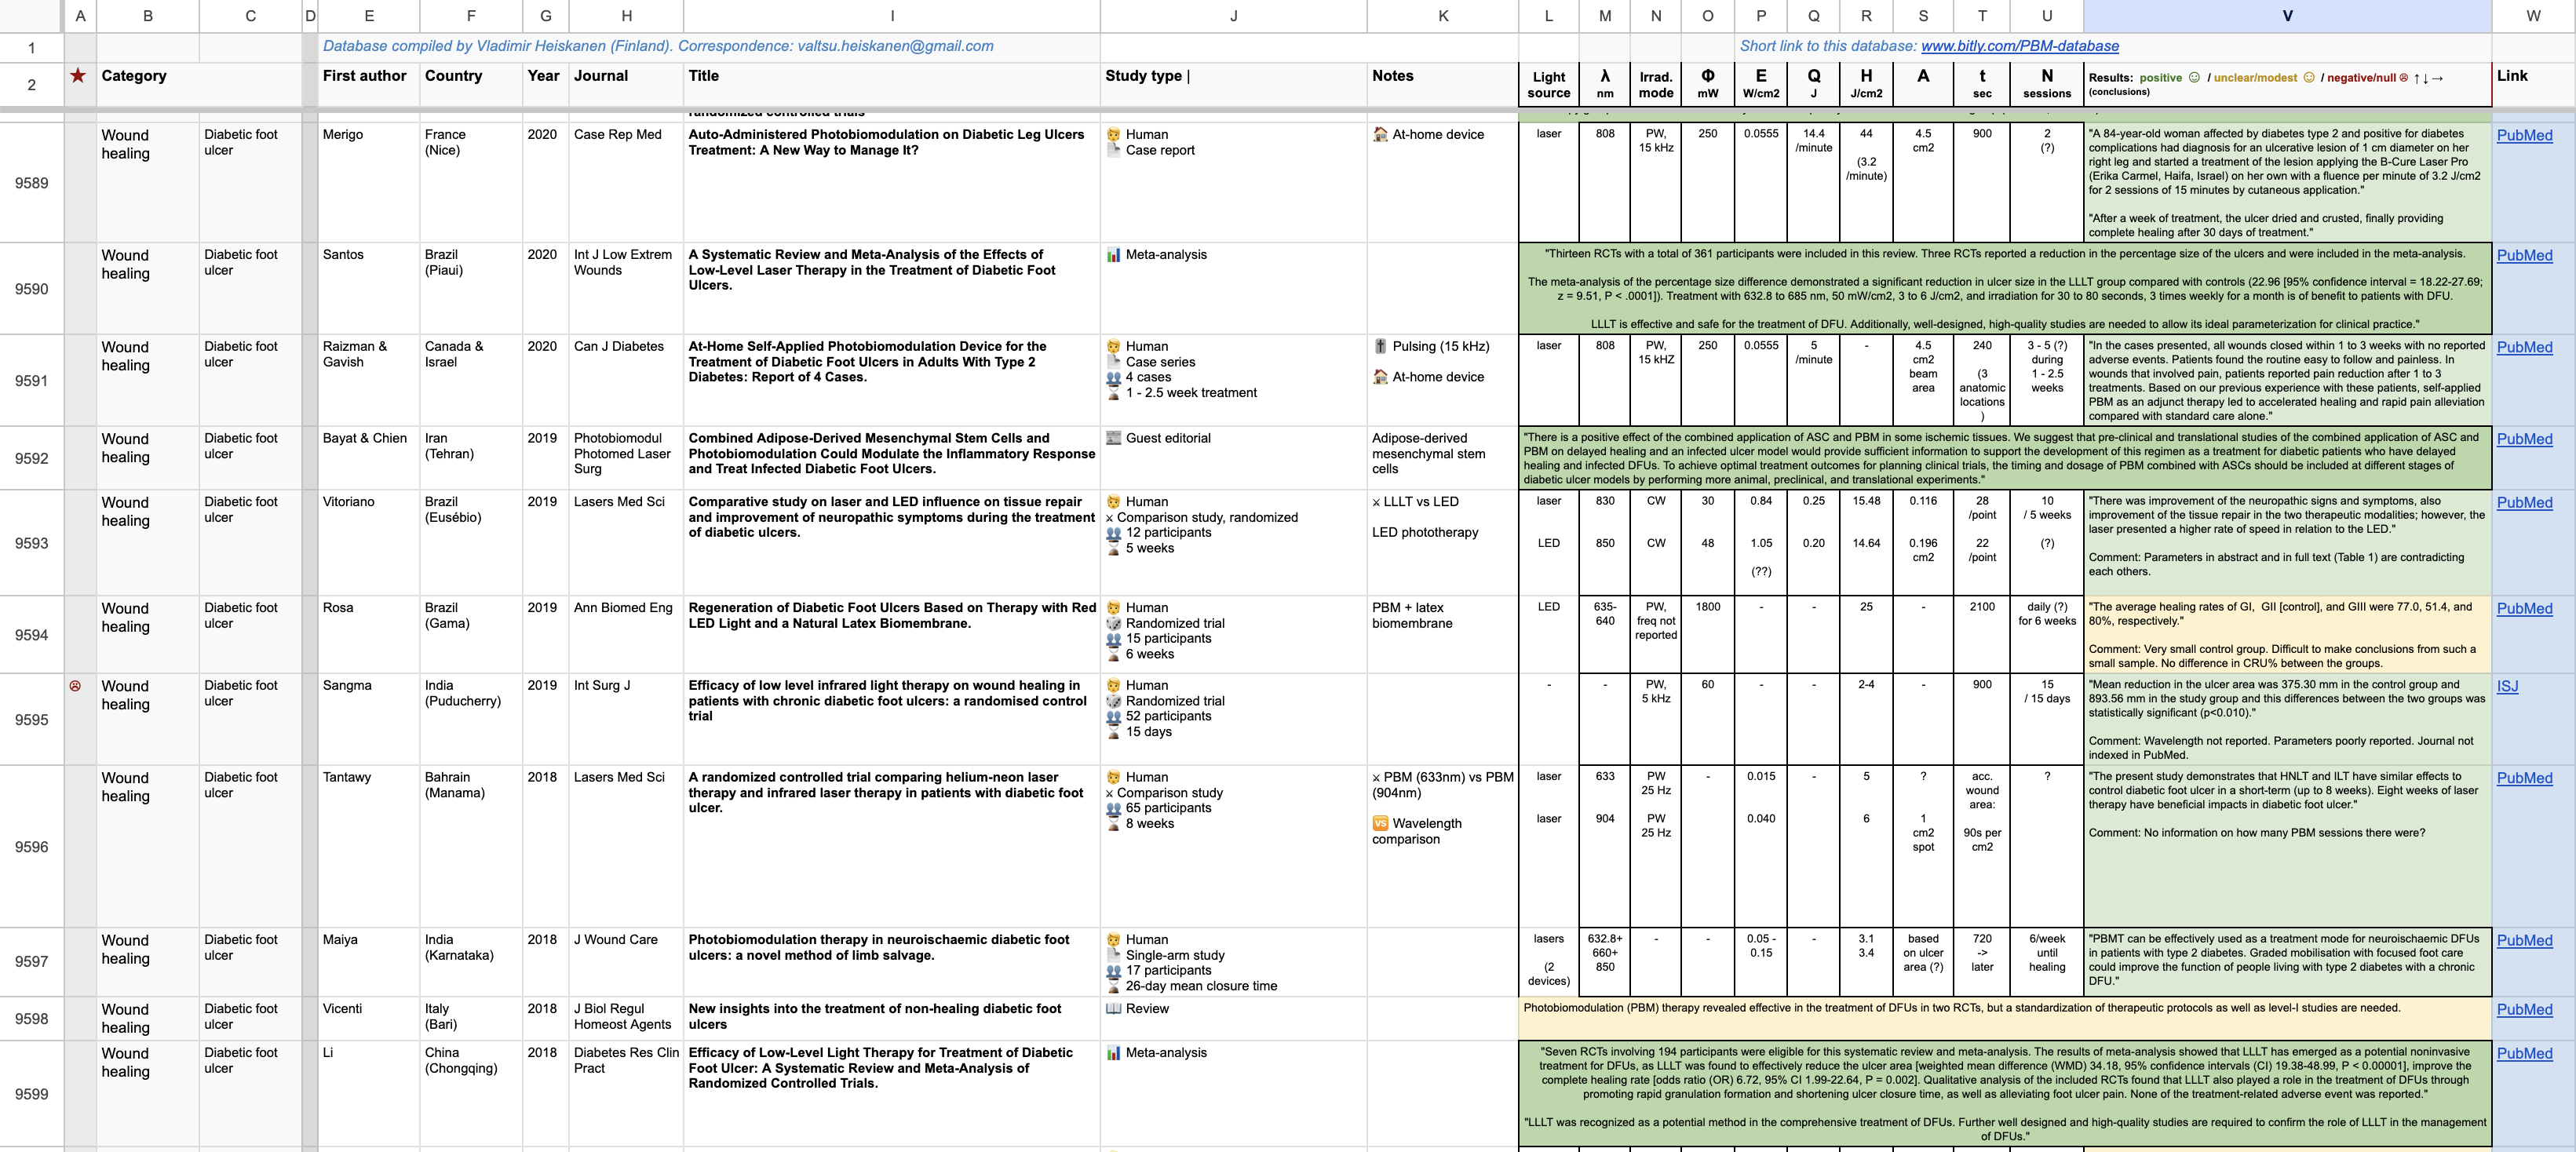Click the author cell "Vitoriano"
The height and width of the screenshot is (1152, 2576).
(x=369, y=543)
